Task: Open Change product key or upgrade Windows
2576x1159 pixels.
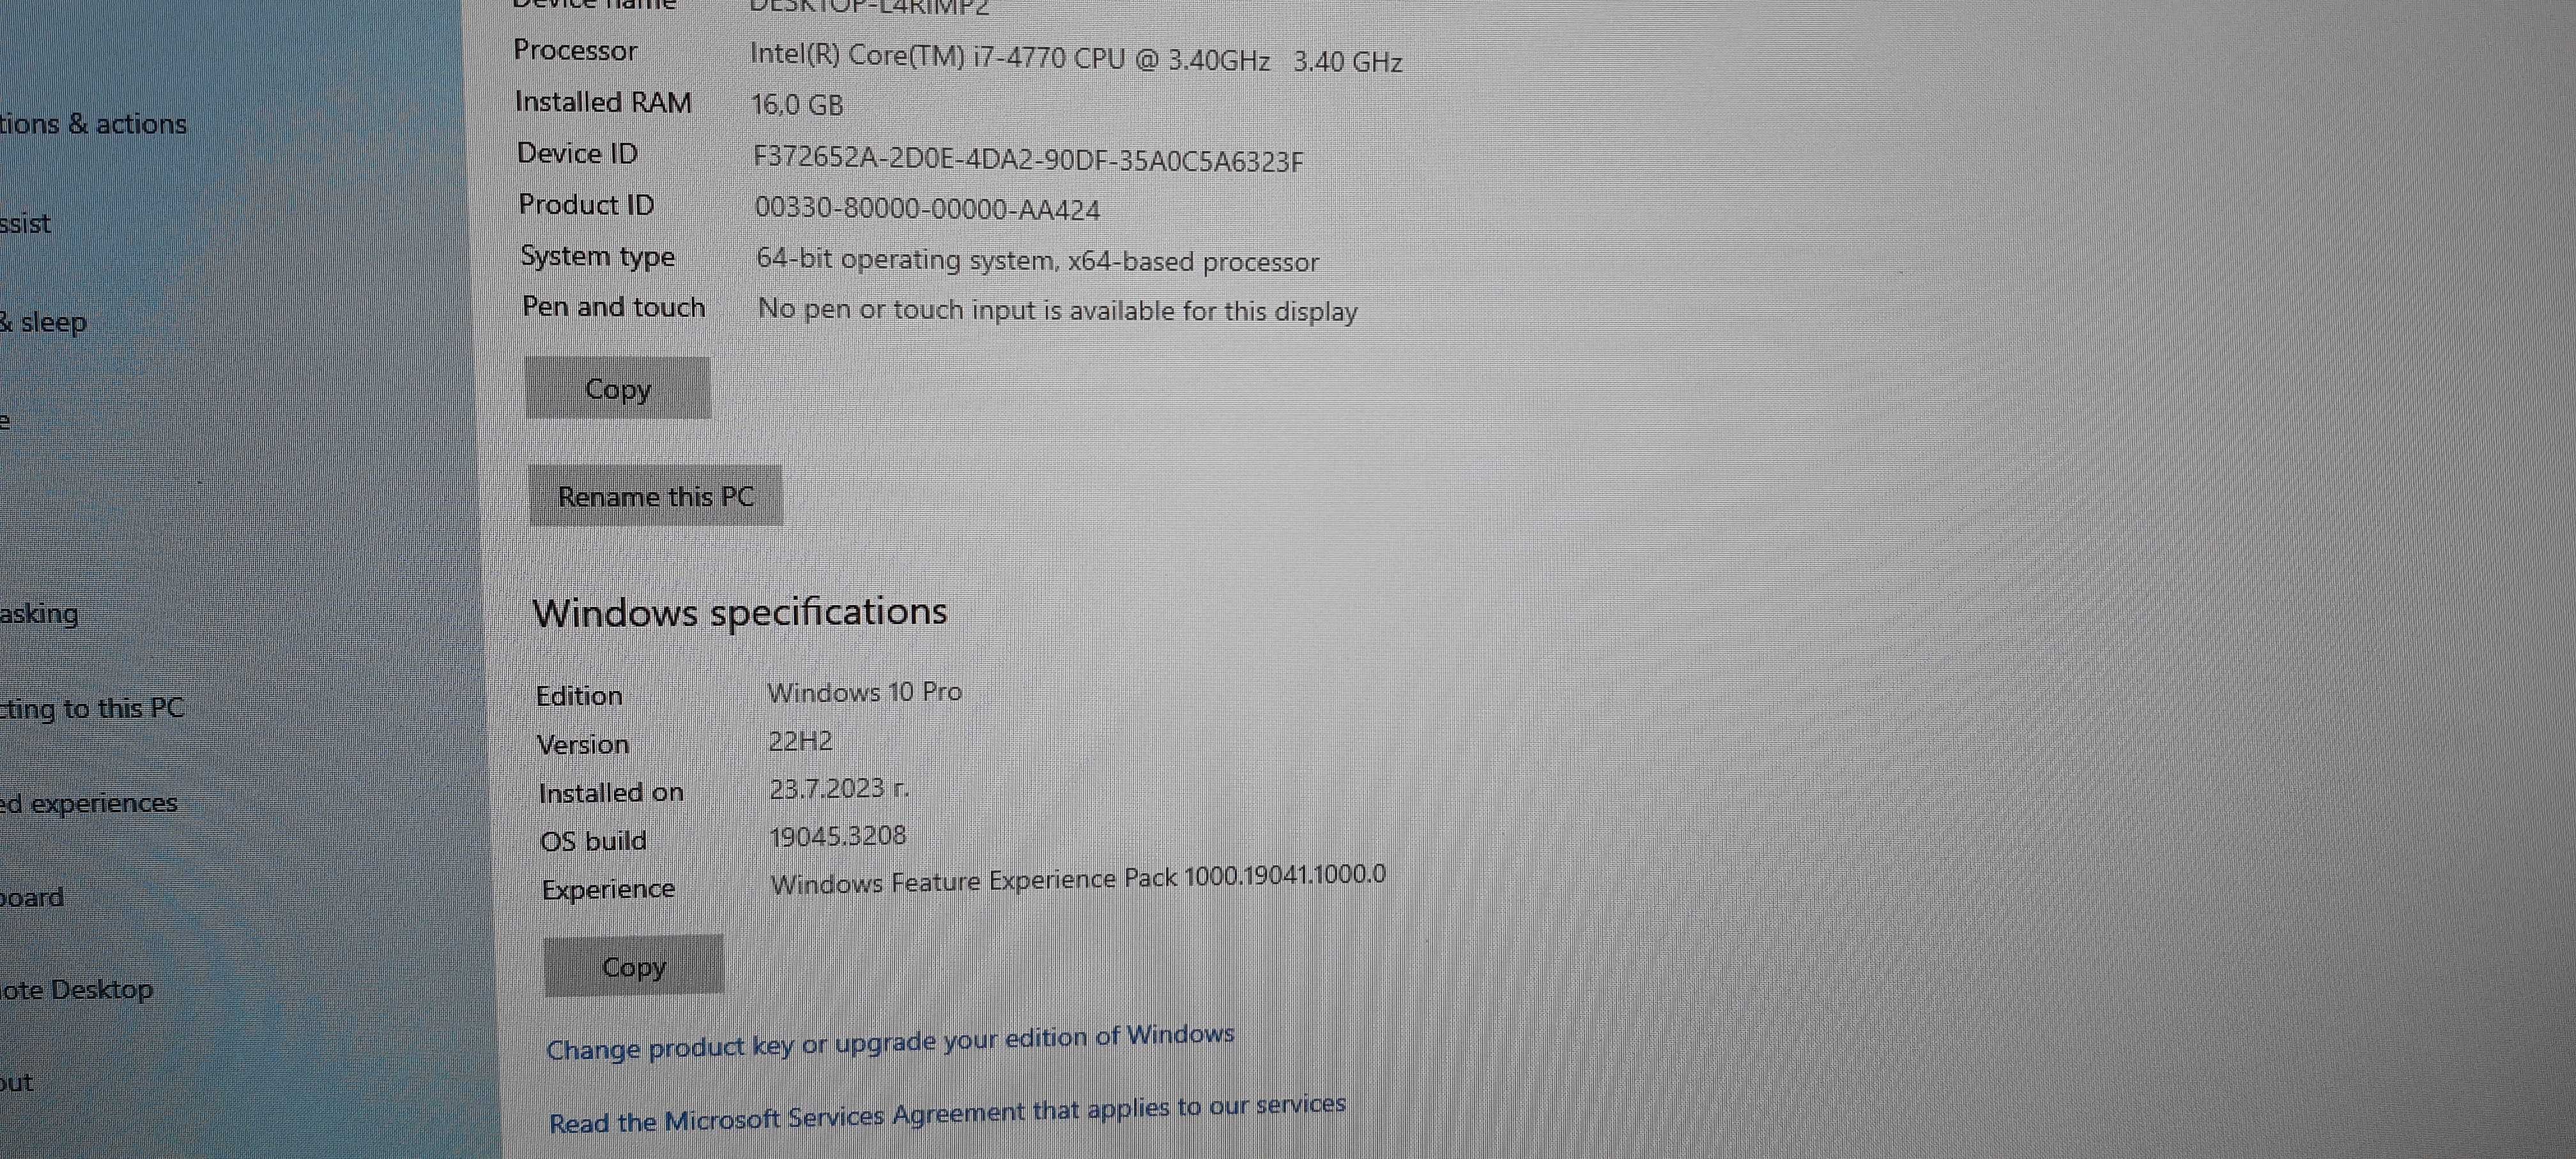Action: tap(887, 1035)
